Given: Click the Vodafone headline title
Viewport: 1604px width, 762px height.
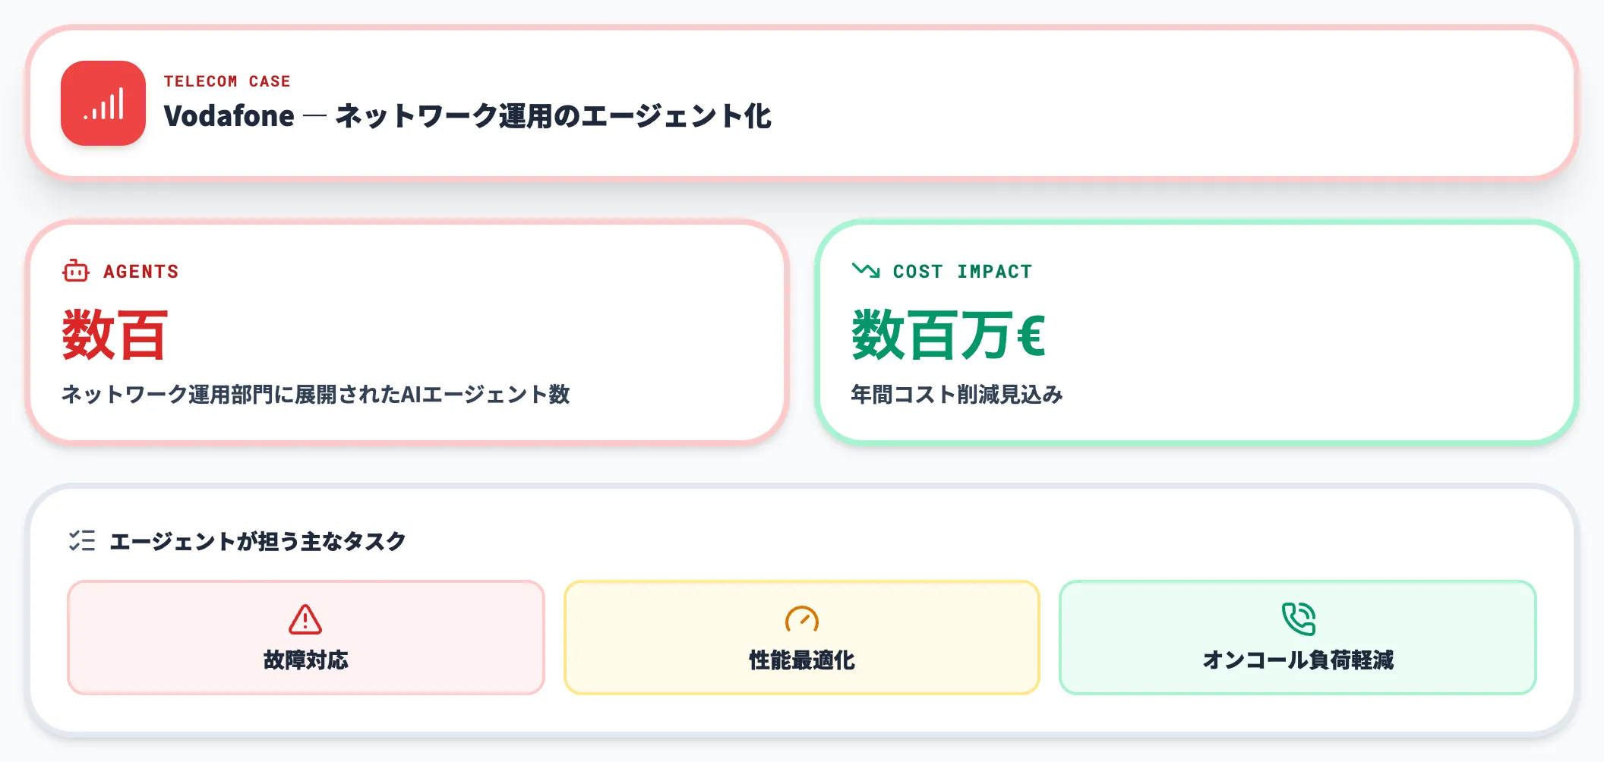Looking at the screenshot, I should click(467, 116).
